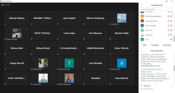
Task: Open the chat more-options ellipsis icon
Action: click(172, 86)
